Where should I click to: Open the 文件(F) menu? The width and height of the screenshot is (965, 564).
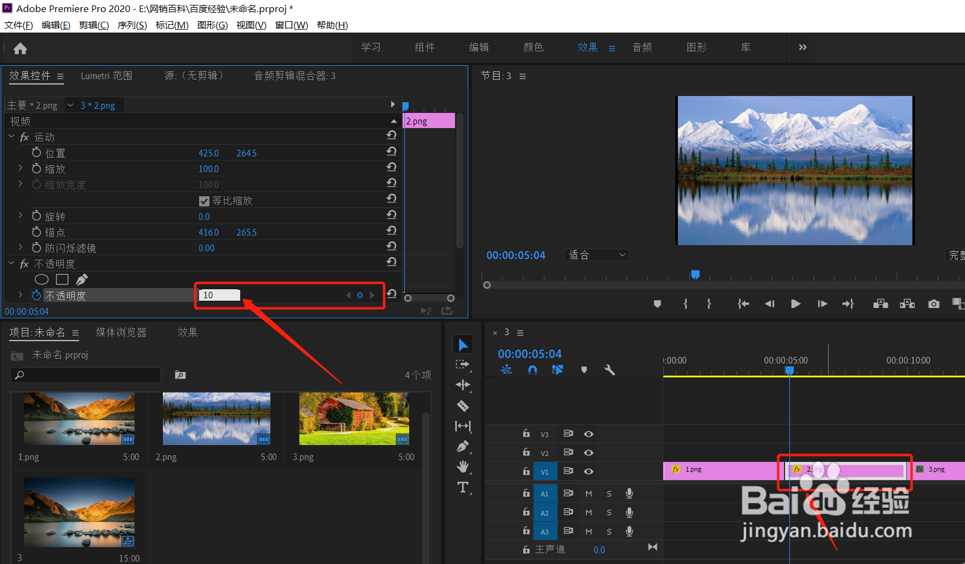pos(19,25)
